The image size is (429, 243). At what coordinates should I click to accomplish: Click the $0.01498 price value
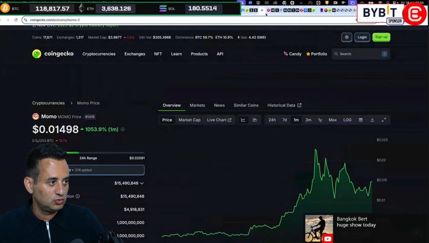pos(55,129)
